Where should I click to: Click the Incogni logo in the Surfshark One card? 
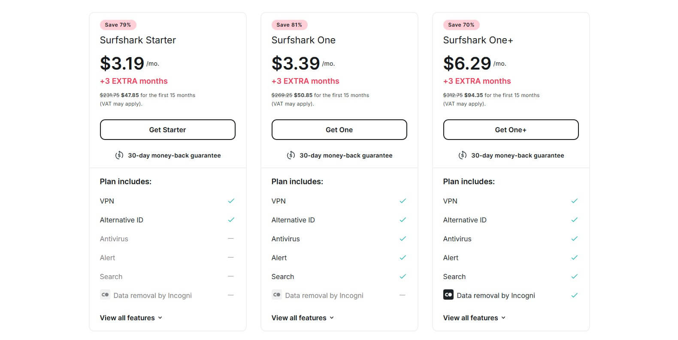[x=276, y=295]
